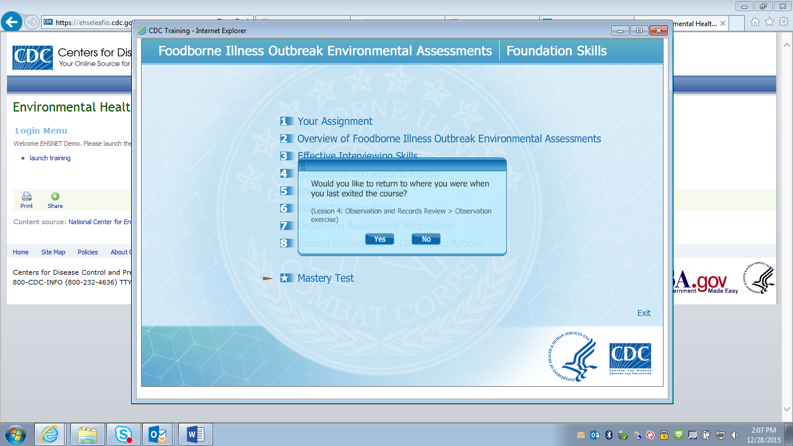The height and width of the screenshot is (446, 793).
Task: Open the new tab button in the browser
Action: click(x=737, y=23)
